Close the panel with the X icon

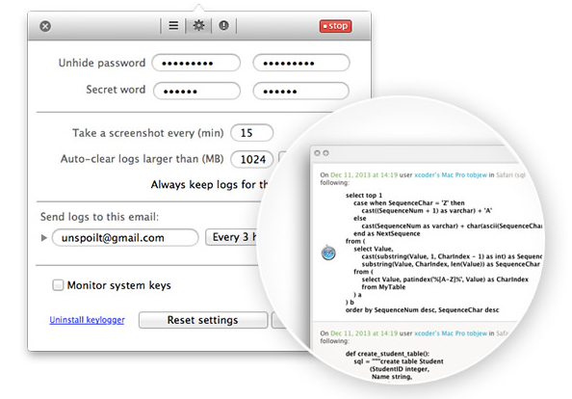click(45, 26)
